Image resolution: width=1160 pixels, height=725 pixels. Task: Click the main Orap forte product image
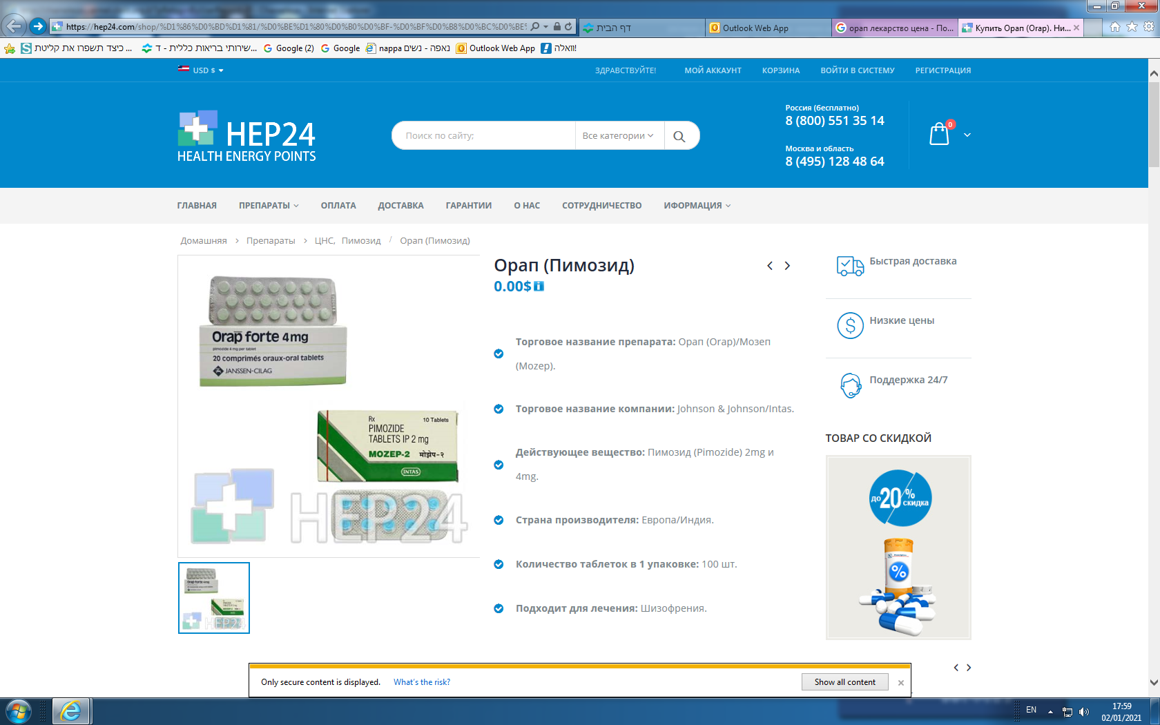click(x=329, y=407)
